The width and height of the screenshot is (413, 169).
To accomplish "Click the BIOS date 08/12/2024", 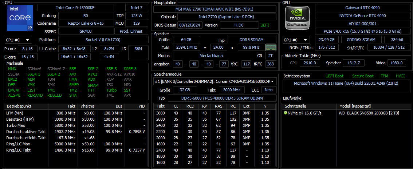I will (x=190, y=25).
